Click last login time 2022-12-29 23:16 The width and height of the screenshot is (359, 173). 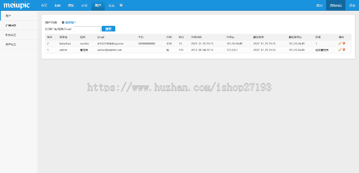pyautogui.click(x=264, y=50)
